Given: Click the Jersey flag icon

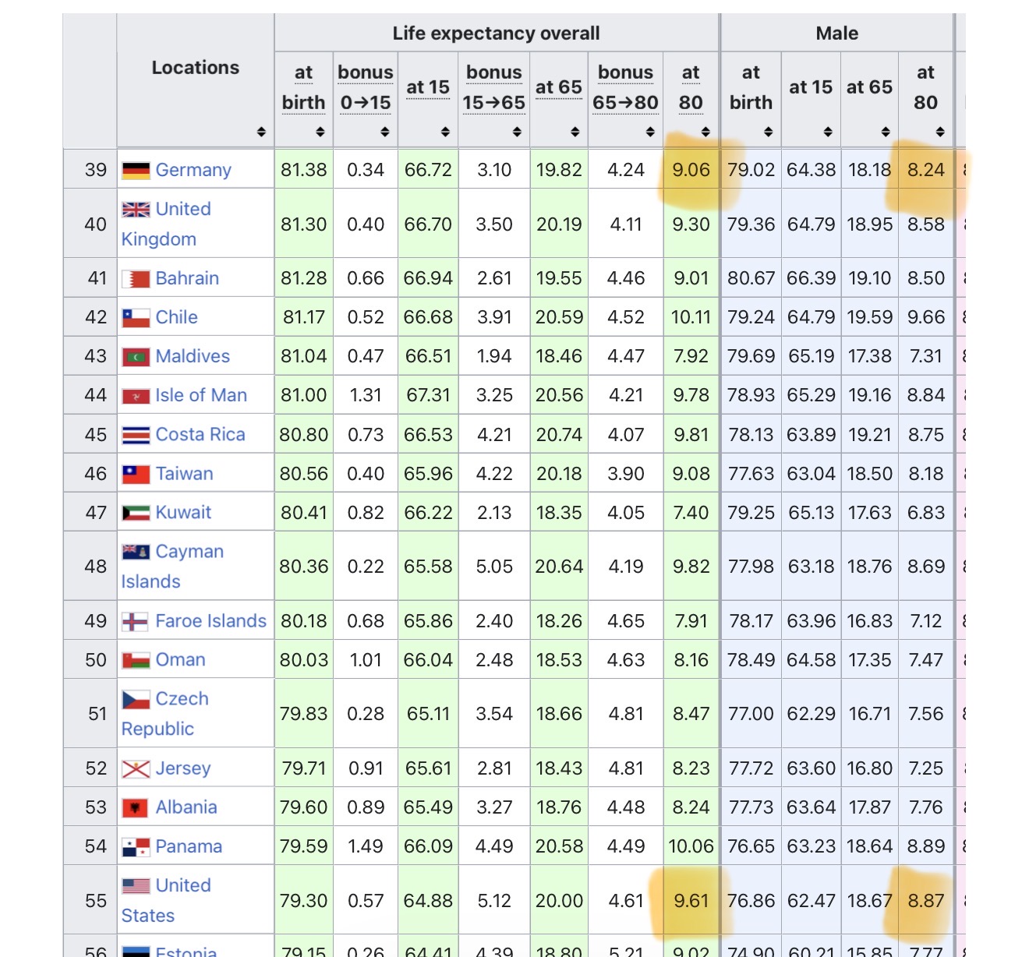Looking at the screenshot, I should tap(136, 769).
